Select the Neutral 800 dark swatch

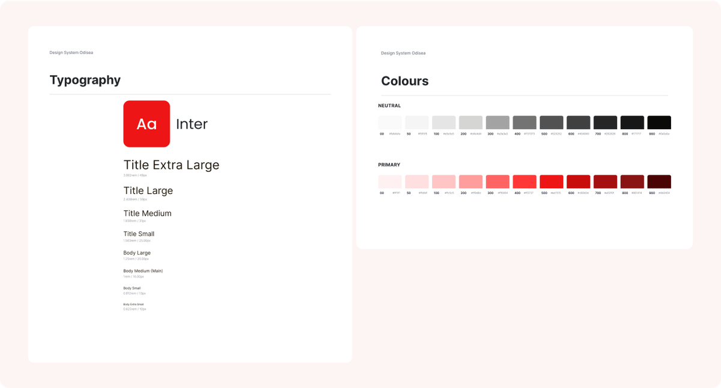(x=632, y=123)
